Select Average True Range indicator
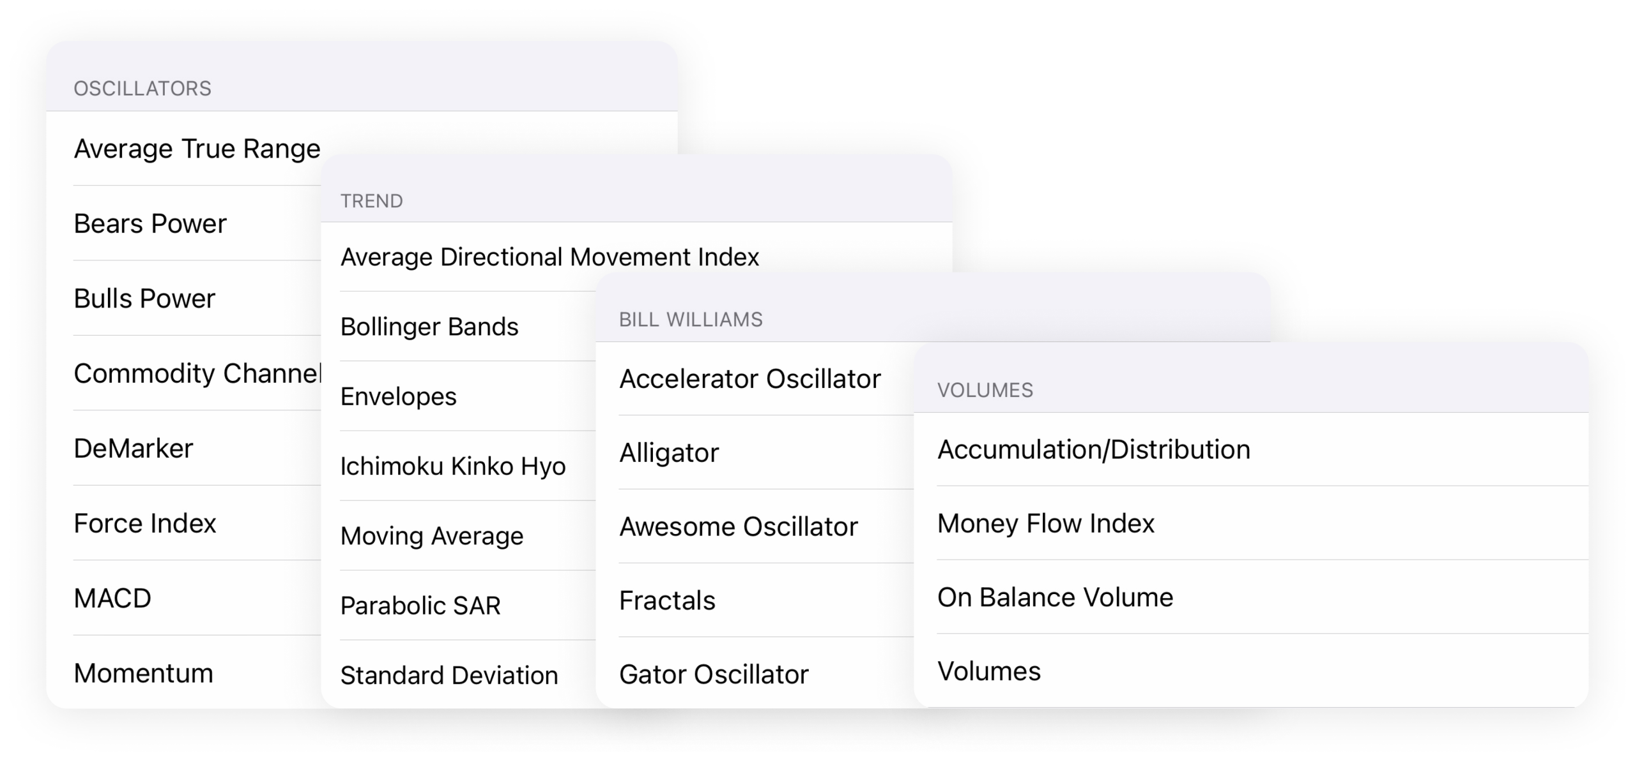Screen dimensions: 1635x760 197,149
